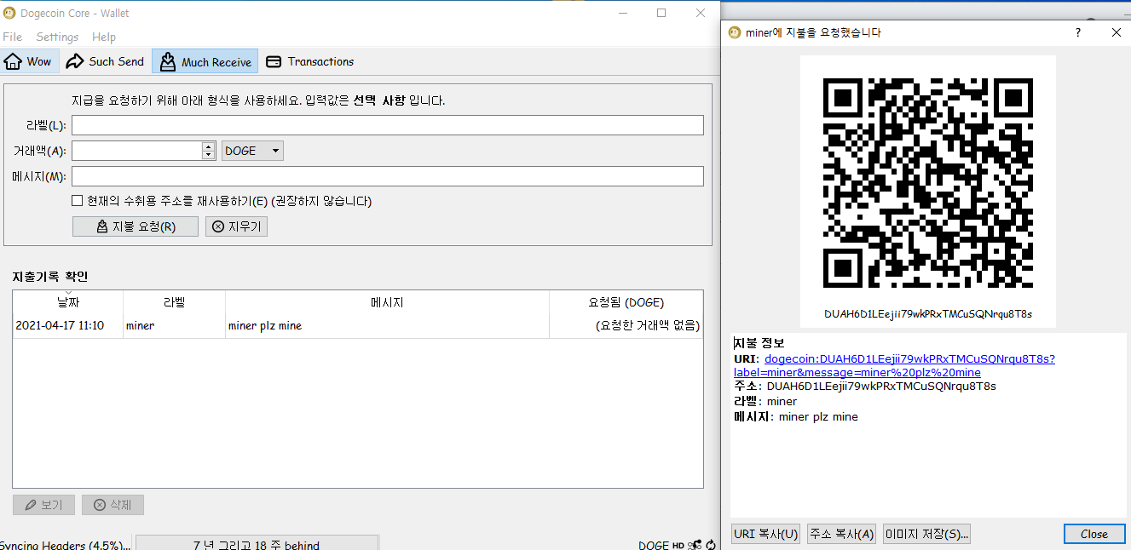Image resolution: width=1131 pixels, height=550 pixels.
Task: Click the sync progress bar showing 7 년 behind
Action: 257,544
